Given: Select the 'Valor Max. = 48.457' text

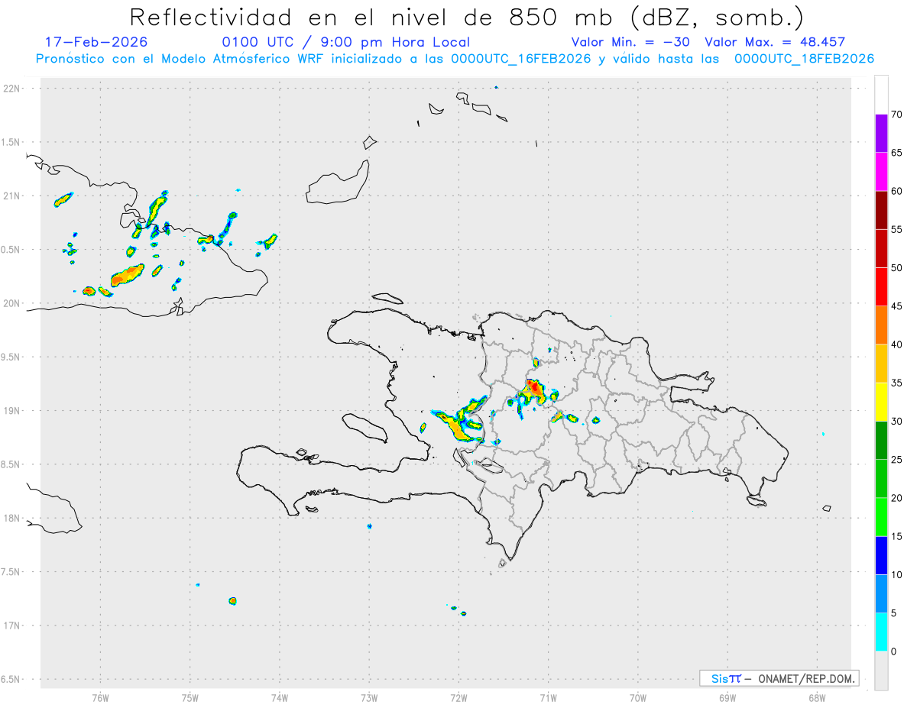Looking at the screenshot, I should click(775, 42).
